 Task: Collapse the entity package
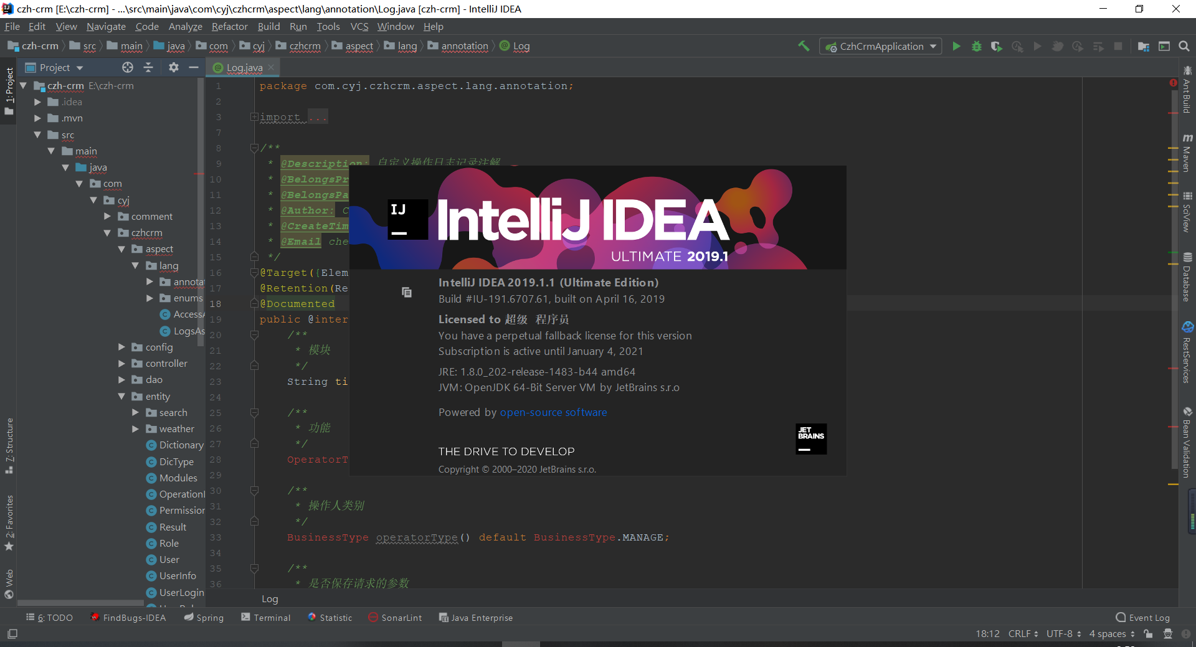coord(121,396)
